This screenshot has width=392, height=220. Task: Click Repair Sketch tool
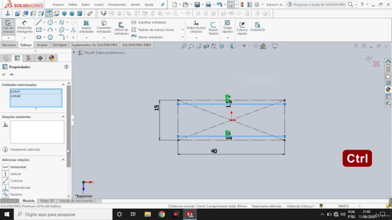coord(213,28)
